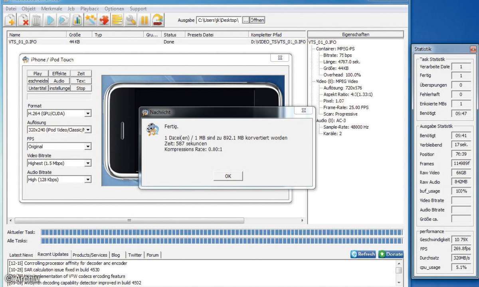
Task: Close the Nachricht dialog
Action: 304,110
